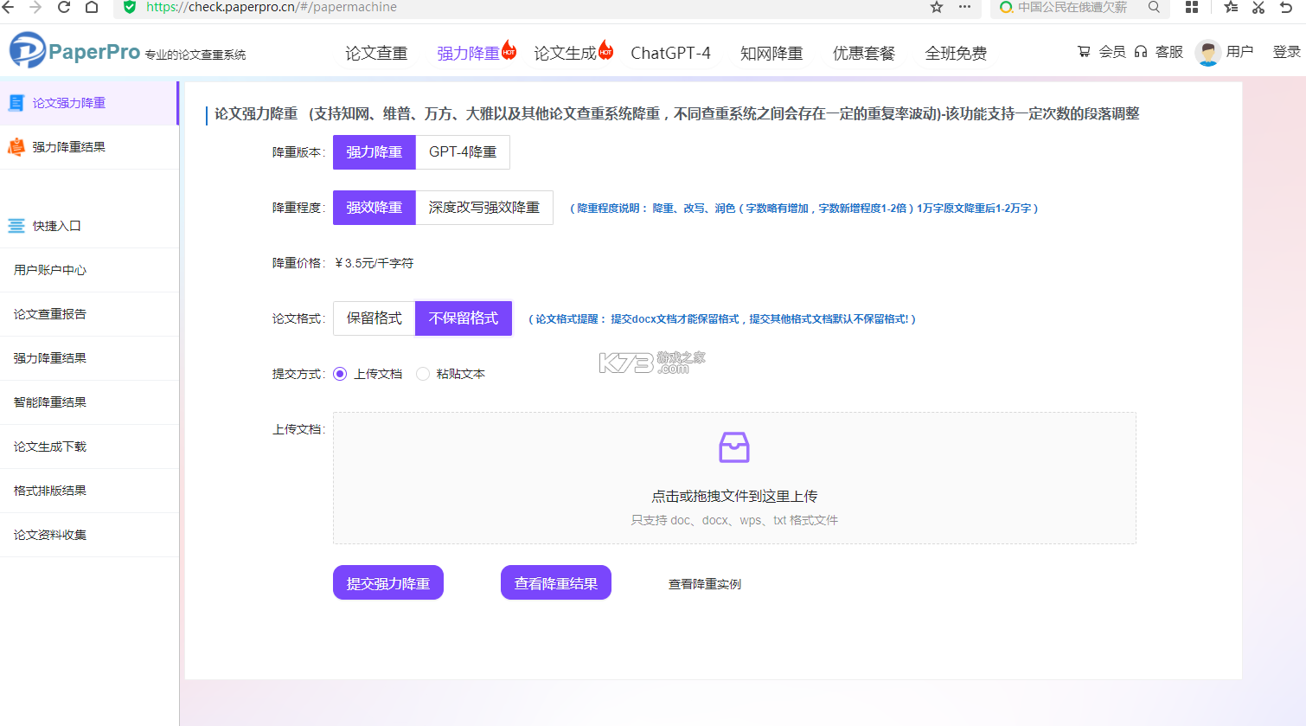Open the address bar three-dots menu
Screen dimensions: 1306x726
[964, 7]
